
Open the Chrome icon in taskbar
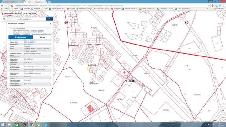(32, 124)
